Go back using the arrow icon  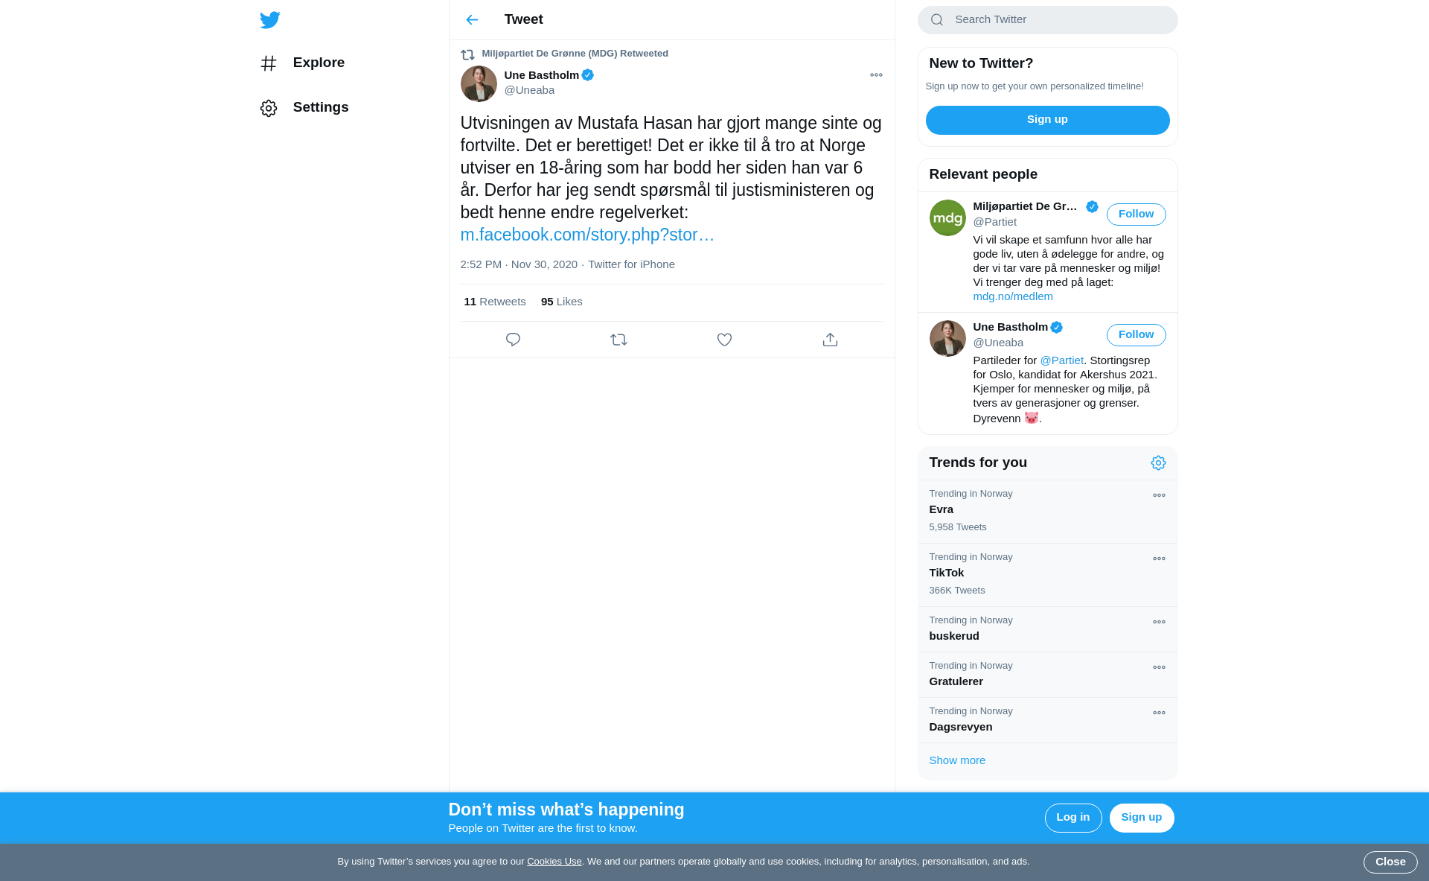[x=472, y=20]
